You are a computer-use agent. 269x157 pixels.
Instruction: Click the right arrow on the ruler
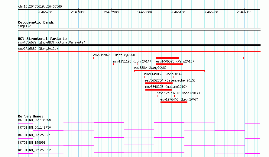[259, 10]
